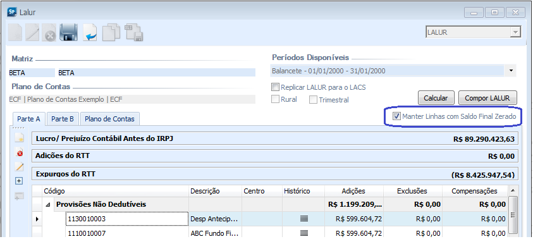533x239 pixels.
Task: Click the copy documents toolbar icon
Action: click(111, 32)
